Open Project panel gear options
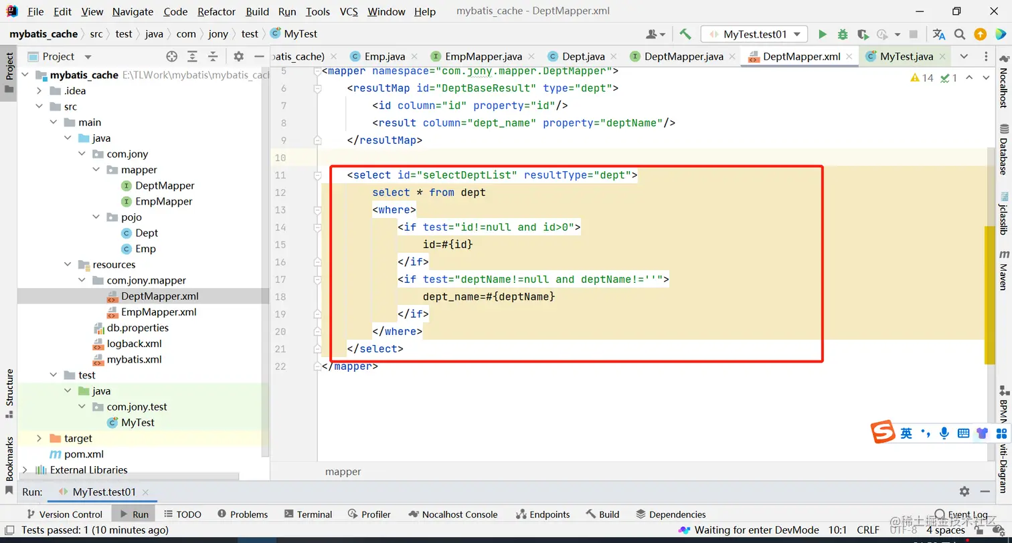The image size is (1012, 543). pos(239,56)
